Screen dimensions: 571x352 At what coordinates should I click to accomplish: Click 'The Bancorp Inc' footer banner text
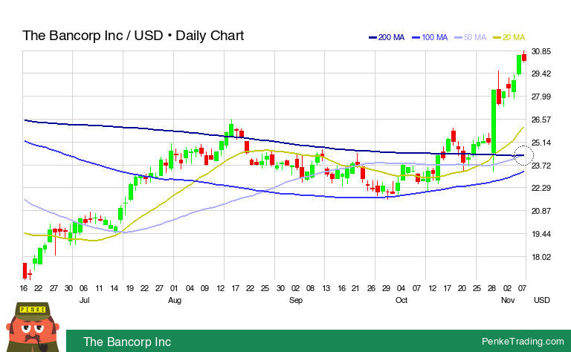click(x=127, y=342)
